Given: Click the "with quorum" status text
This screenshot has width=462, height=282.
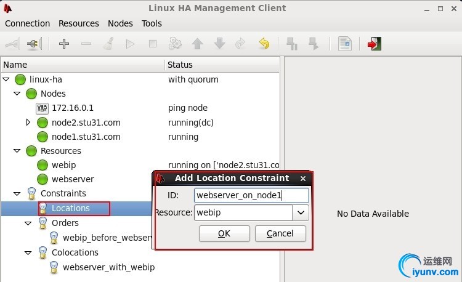Looking at the screenshot, I should (x=193, y=79).
